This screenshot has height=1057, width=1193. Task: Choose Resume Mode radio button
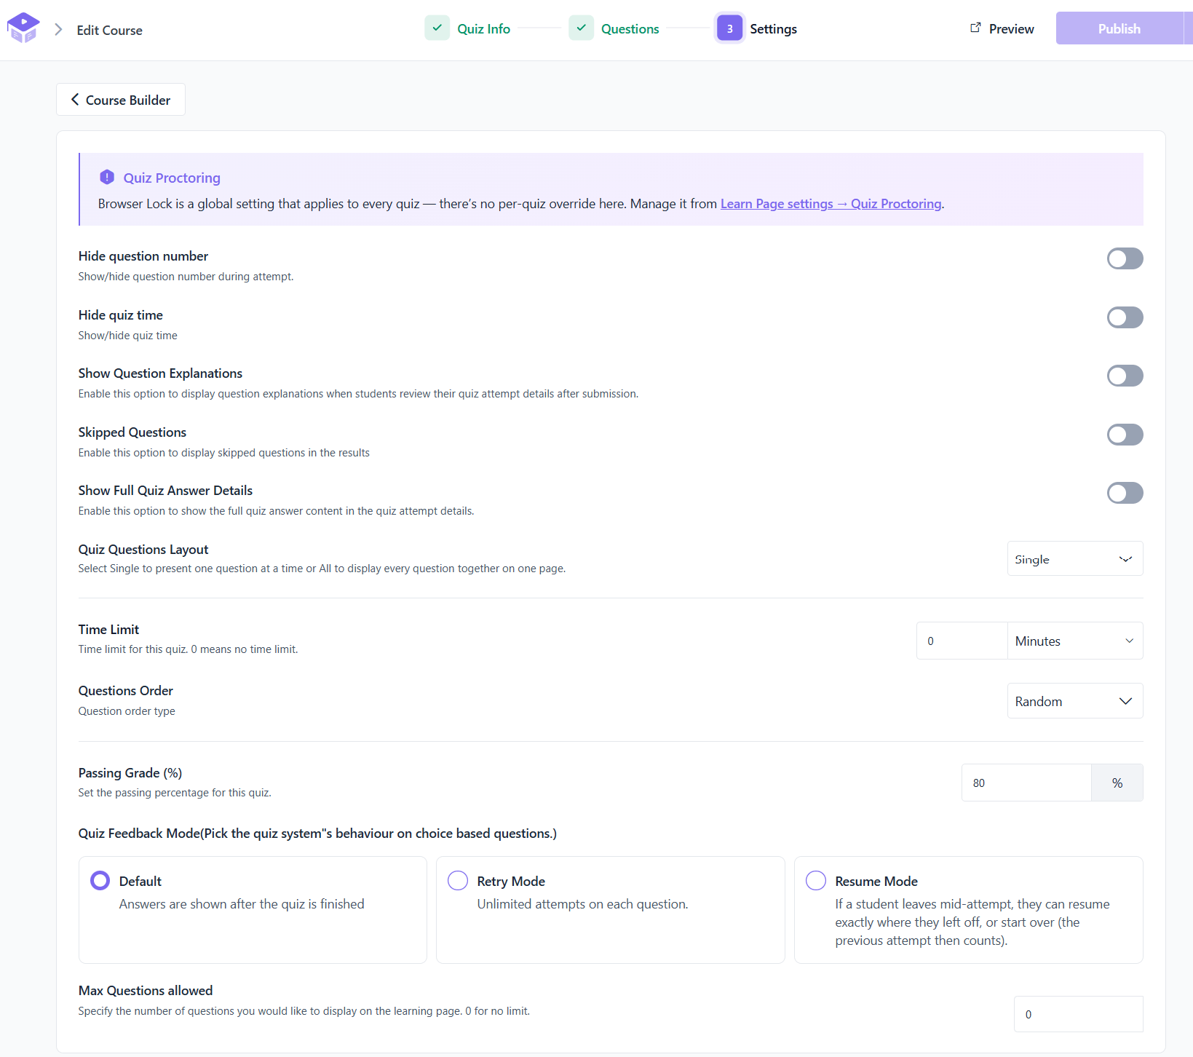pos(816,881)
